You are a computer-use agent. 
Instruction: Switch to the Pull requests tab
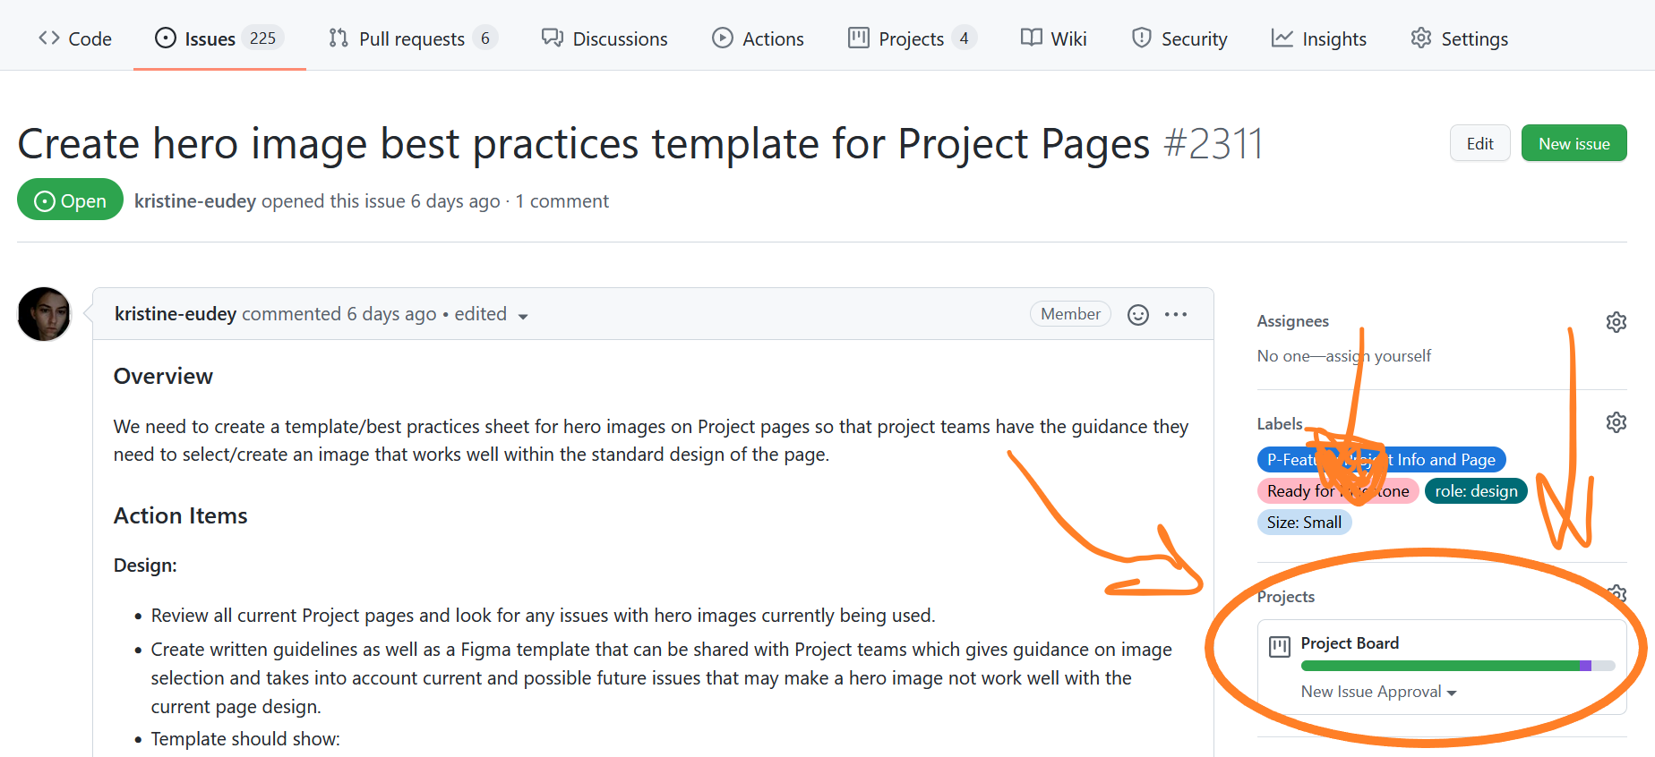[x=411, y=38]
